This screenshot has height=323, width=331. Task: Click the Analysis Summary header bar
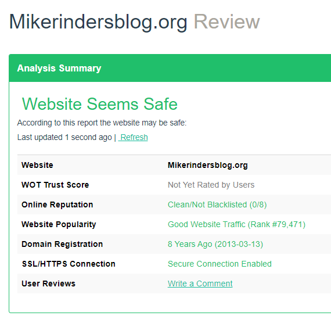click(x=170, y=68)
